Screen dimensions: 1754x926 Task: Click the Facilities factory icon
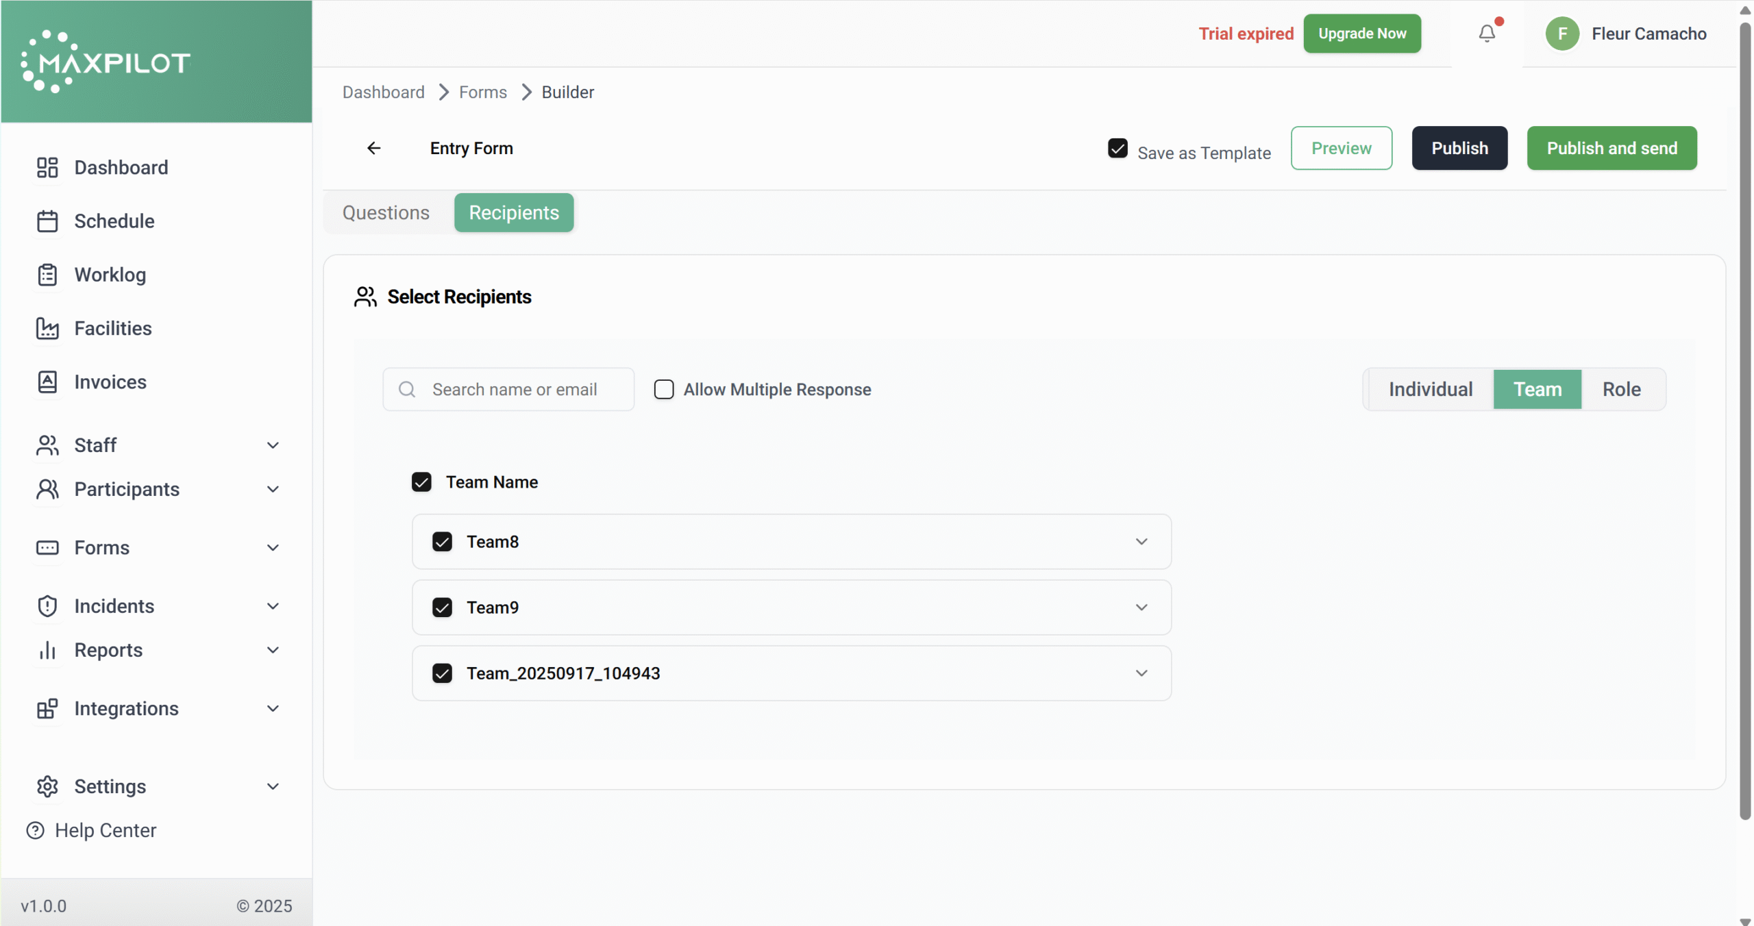click(x=47, y=328)
